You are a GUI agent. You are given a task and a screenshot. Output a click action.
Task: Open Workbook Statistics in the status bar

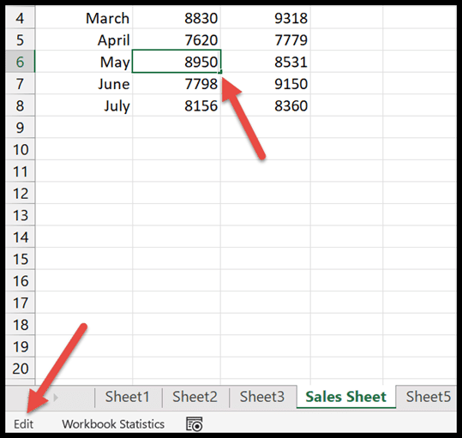(x=113, y=424)
